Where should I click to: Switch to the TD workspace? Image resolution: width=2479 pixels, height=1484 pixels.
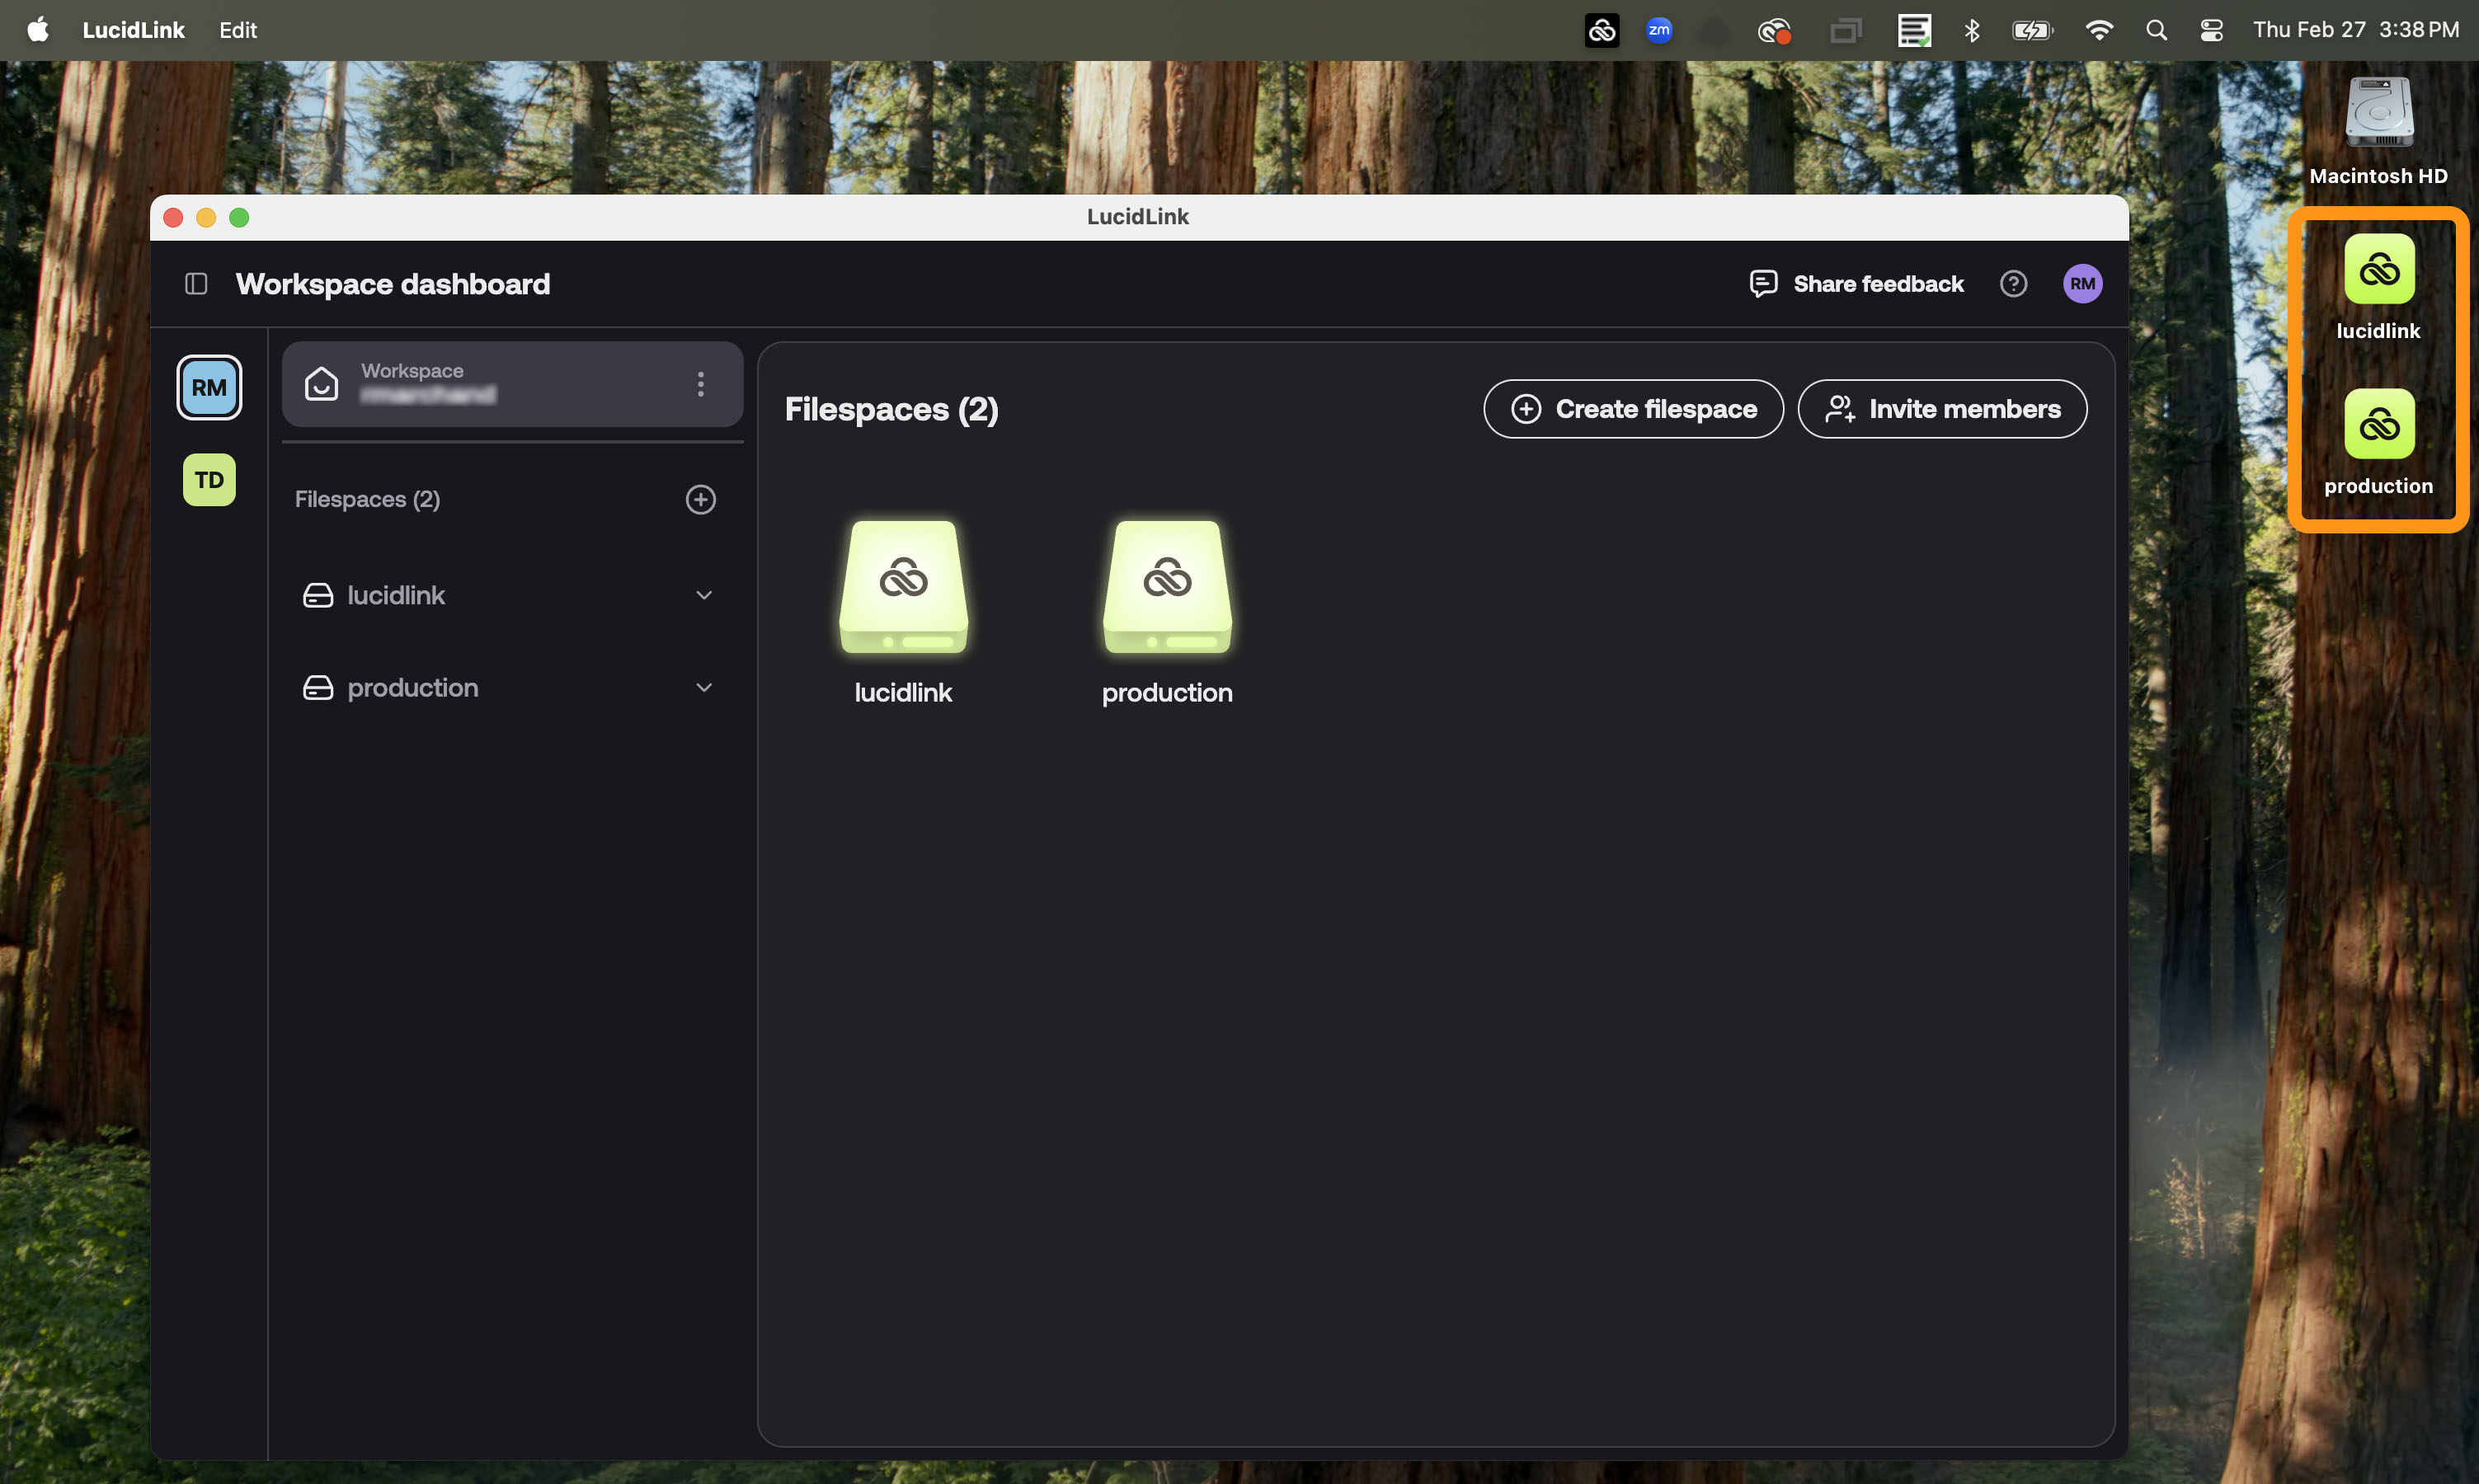[209, 480]
